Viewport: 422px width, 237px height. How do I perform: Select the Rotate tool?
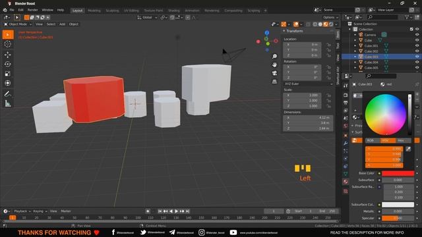[7, 65]
